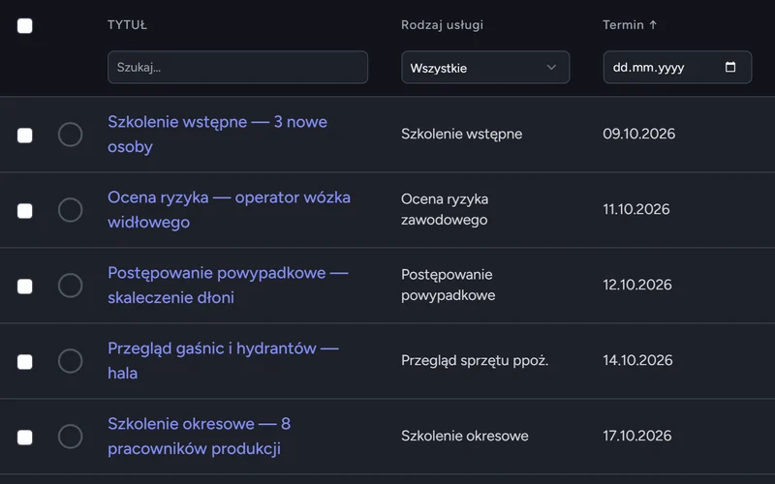Toggle the select-all checkbox in header
Screen dimensions: 775x484
point(25,26)
